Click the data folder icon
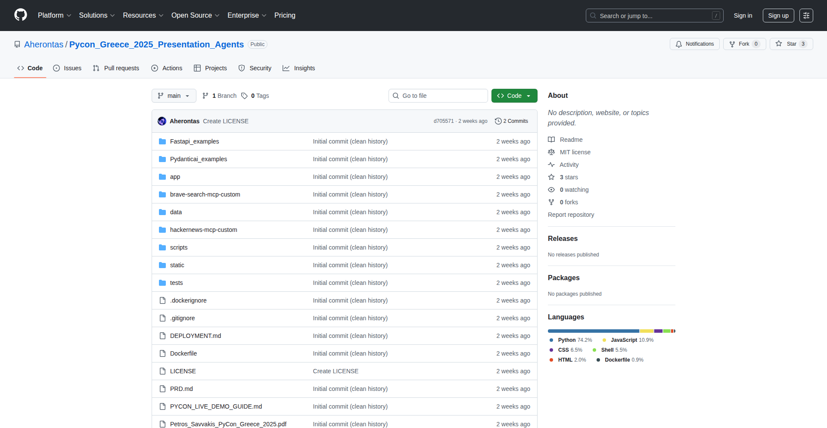 pos(162,212)
